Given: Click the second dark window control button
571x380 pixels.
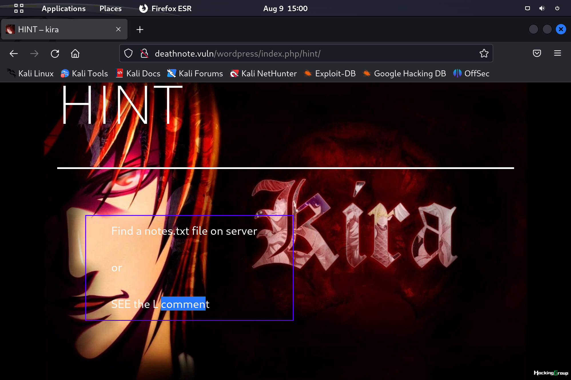Looking at the screenshot, I should [547, 29].
